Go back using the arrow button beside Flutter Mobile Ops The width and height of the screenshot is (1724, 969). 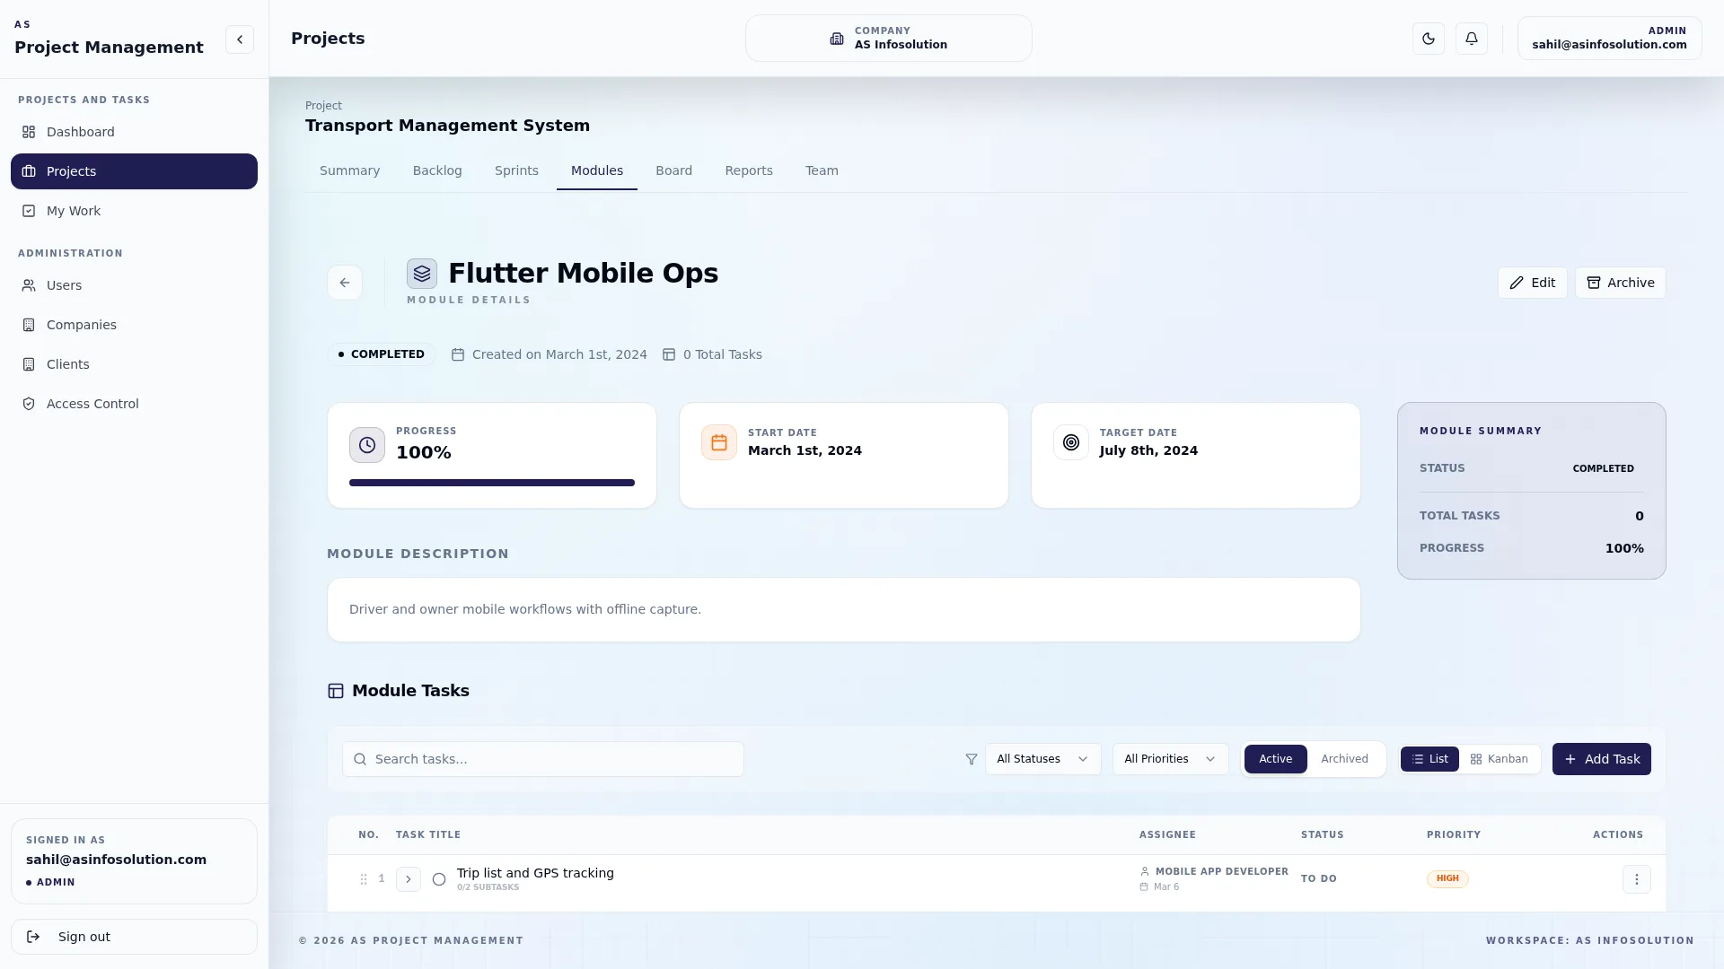click(x=345, y=283)
